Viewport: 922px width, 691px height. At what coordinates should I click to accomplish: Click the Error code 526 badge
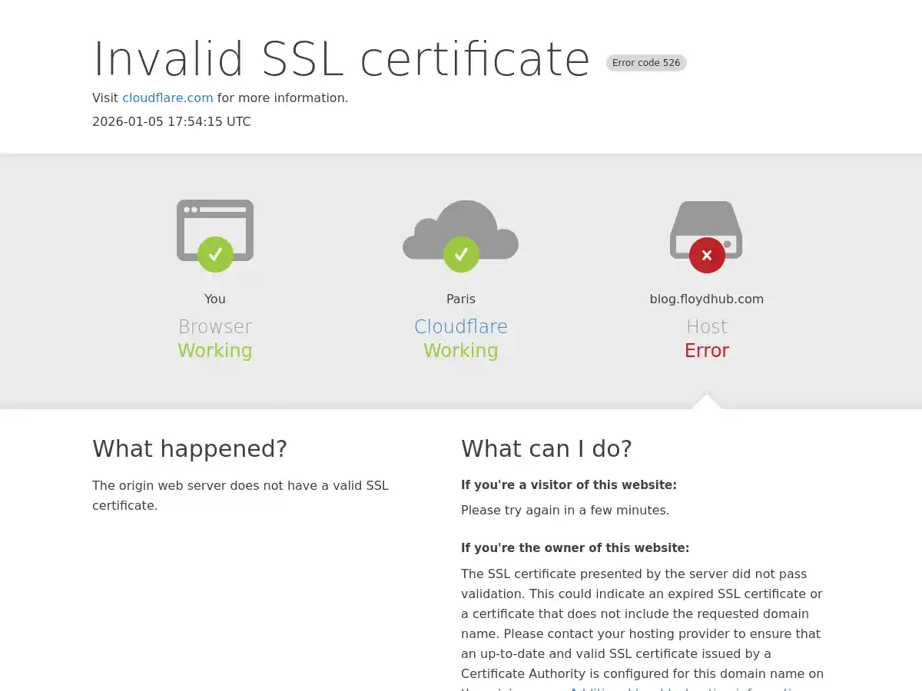646,63
